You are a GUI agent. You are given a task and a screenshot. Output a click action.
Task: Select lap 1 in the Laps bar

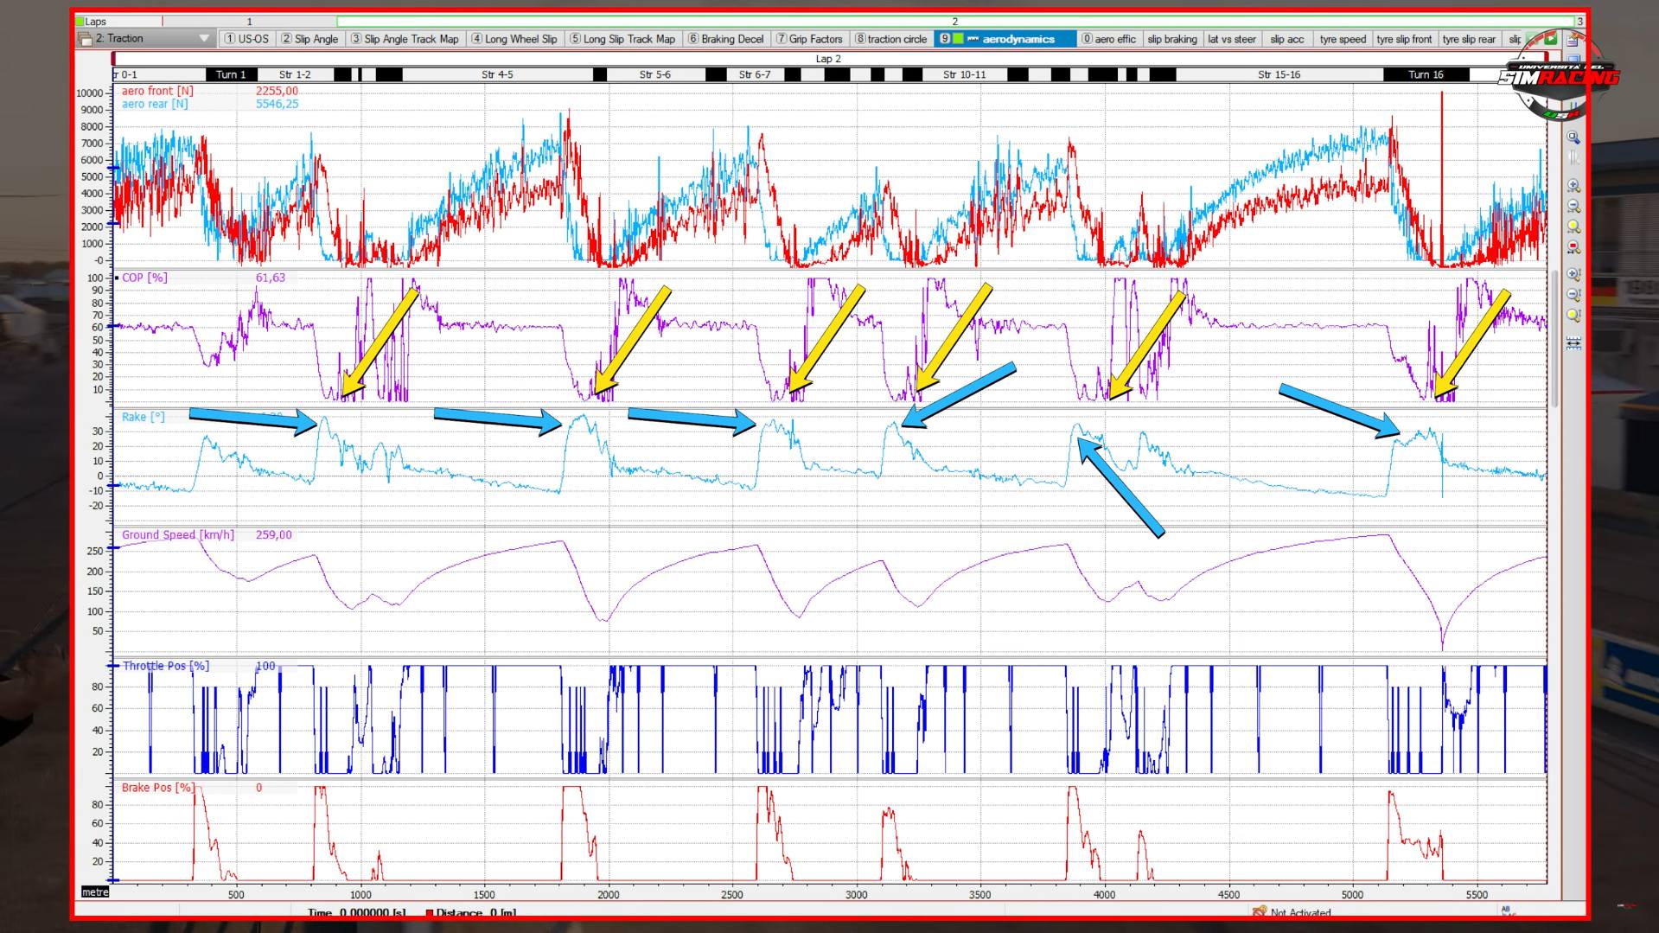[x=249, y=22]
